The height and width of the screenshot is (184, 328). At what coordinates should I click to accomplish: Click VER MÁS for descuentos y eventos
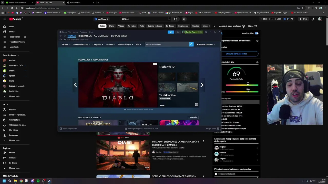[x=193, y=117]
